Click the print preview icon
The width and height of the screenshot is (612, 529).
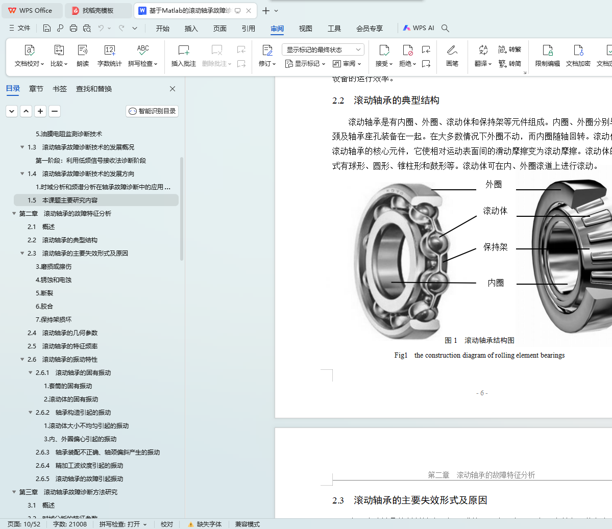(x=87, y=28)
